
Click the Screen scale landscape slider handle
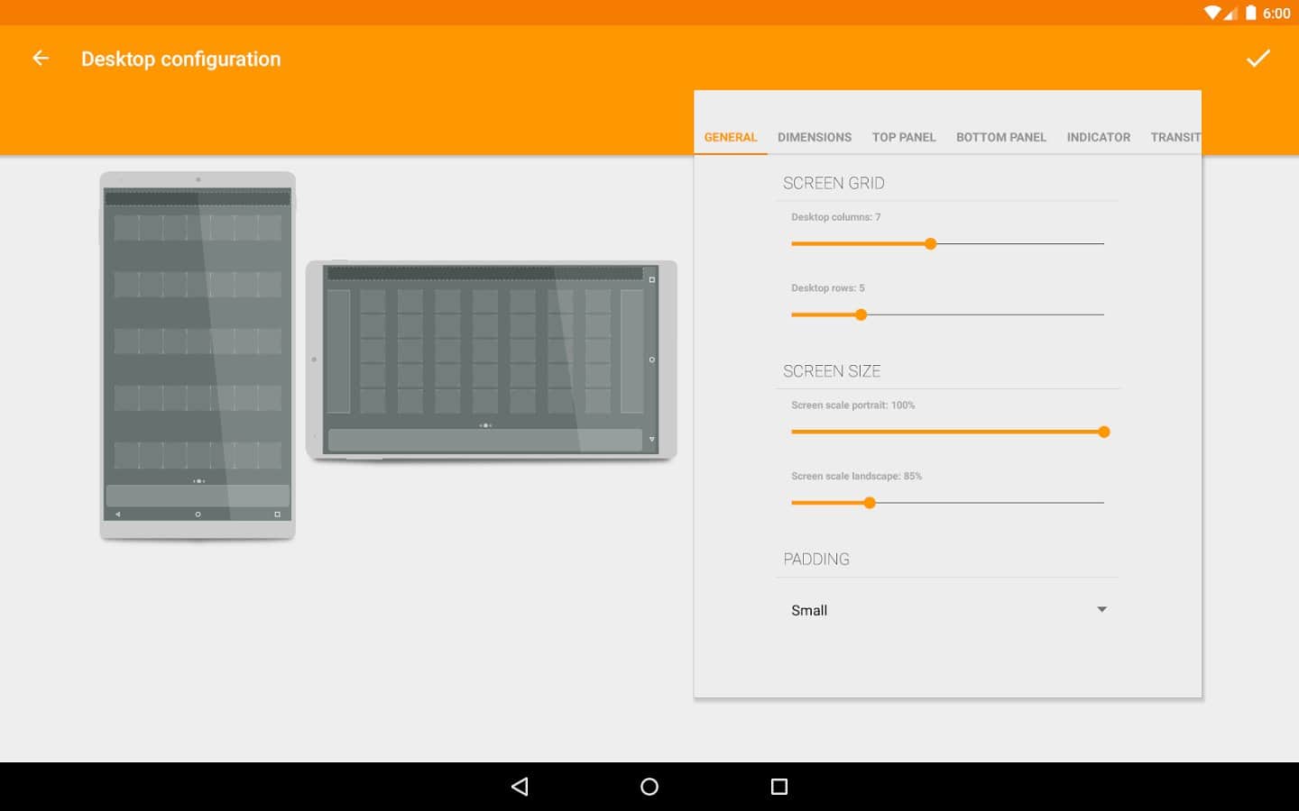click(x=870, y=503)
